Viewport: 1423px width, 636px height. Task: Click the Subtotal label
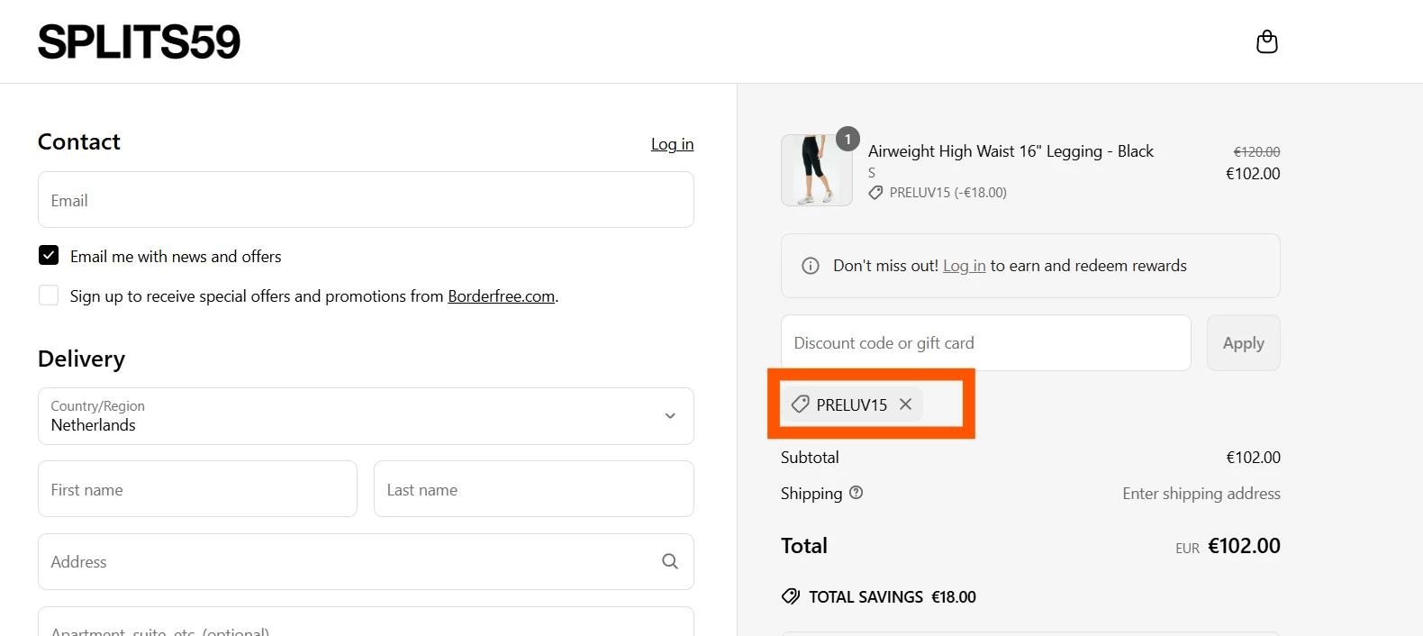pyautogui.click(x=810, y=458)
